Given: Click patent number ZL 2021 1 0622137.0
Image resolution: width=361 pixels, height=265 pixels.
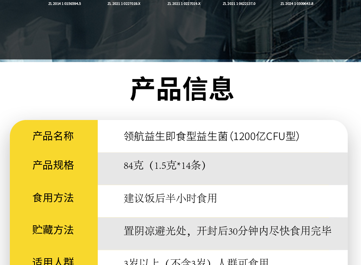Looking at the screenshot, I should 239,4.
